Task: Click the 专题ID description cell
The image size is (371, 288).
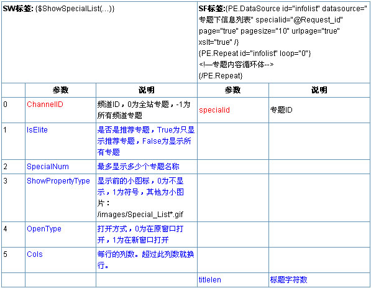Action: pyautogui.click(x=319, y=110)
